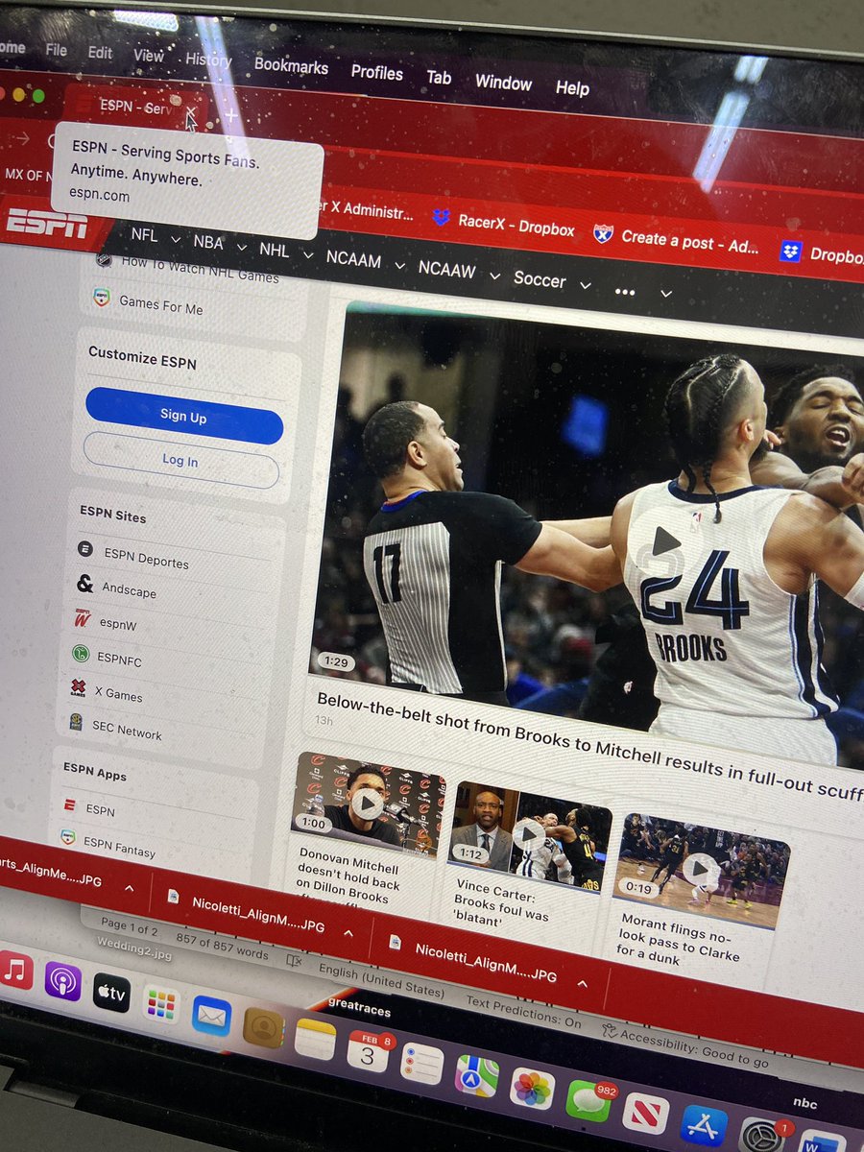
Task: Expand options for first Nicoletti_AlignM download
Action: (x=348, y=932)
